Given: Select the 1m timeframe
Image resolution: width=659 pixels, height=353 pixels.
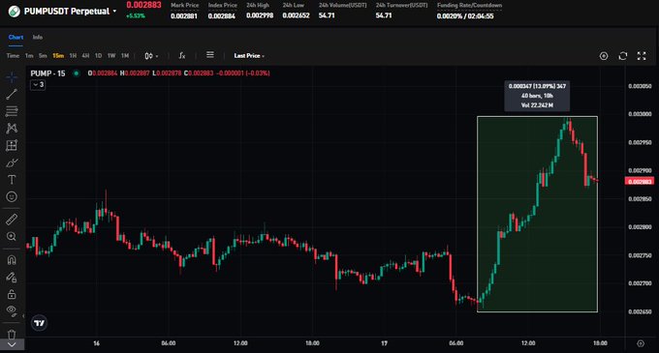Looking at the screenshot, I should click(29, 56).
